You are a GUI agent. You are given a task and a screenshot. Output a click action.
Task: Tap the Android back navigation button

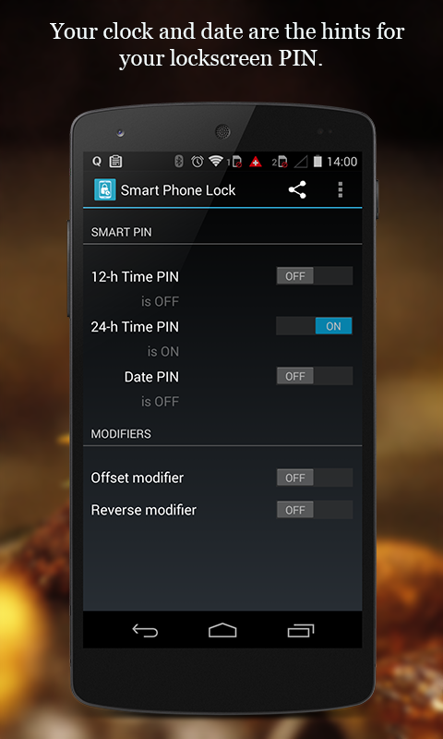145,631
